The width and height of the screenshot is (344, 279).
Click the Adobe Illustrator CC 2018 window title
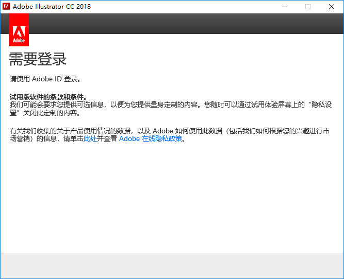click(52, 7)
